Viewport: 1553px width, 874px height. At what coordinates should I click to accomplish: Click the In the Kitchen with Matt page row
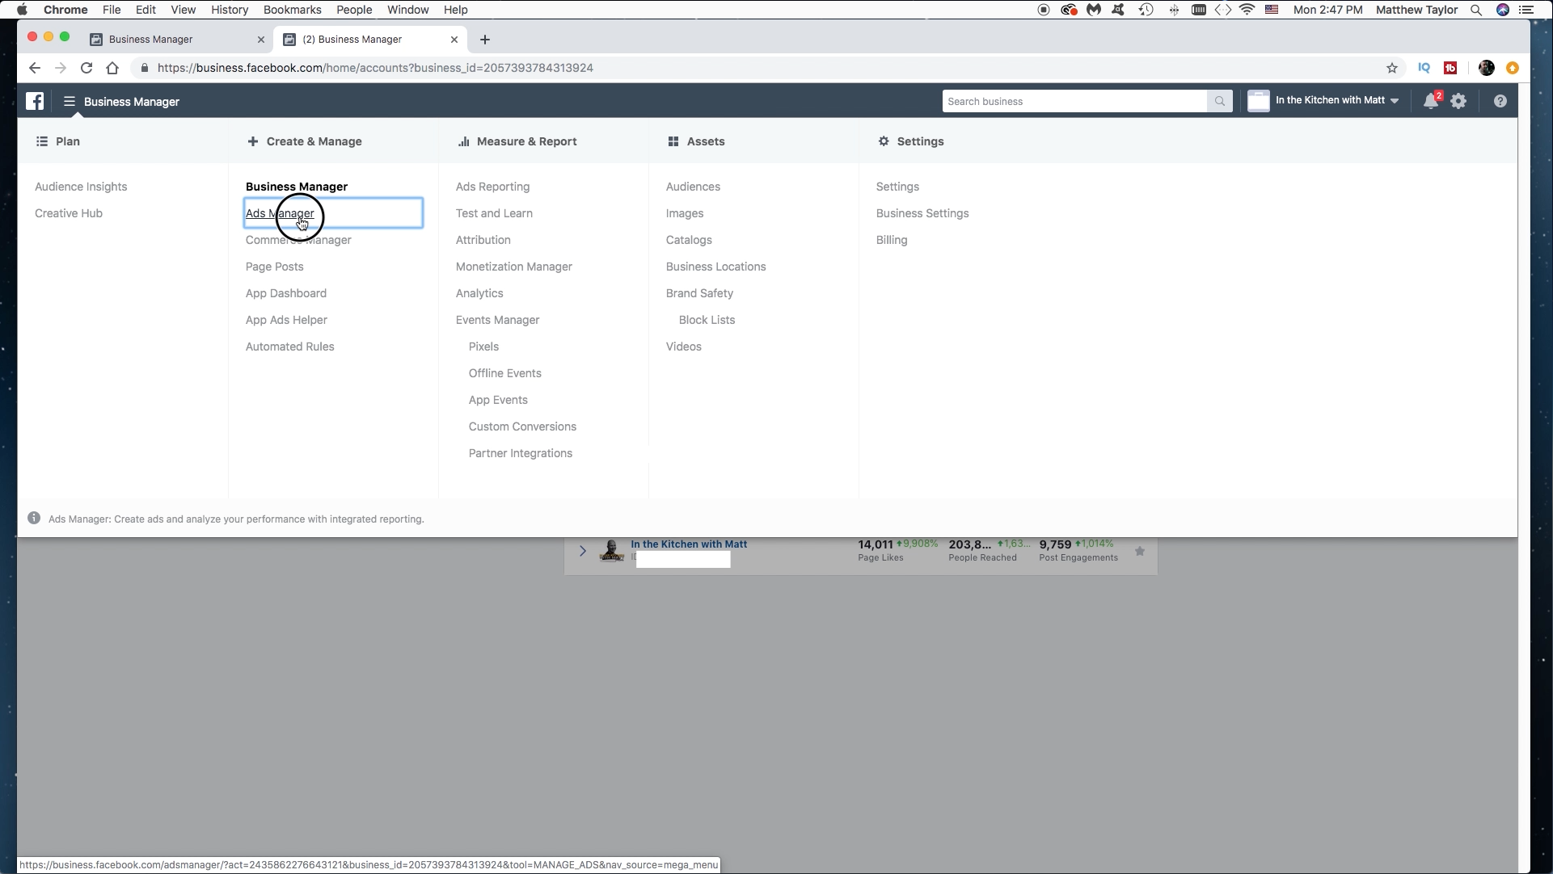click(861, 550)
